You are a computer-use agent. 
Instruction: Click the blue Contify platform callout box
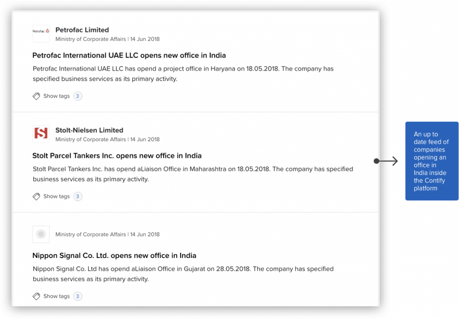tap(432, 161)
